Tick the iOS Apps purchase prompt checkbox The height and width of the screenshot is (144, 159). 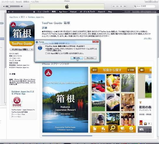[46, 53]
